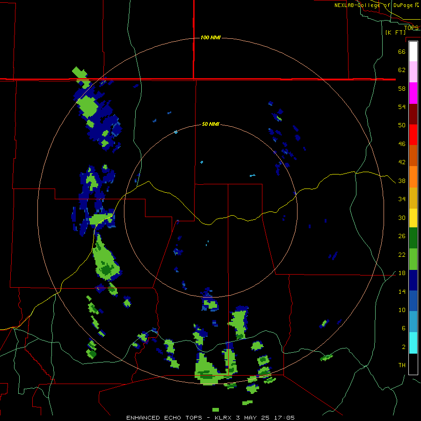Click the legend value 10
The image size is (421, 421).
[x=402, y=310]
